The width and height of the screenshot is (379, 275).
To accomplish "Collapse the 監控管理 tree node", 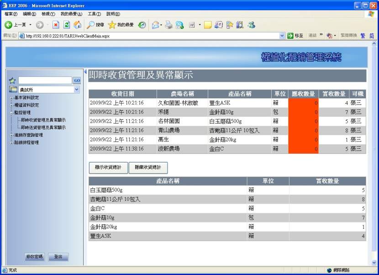I will pos(11,112).
